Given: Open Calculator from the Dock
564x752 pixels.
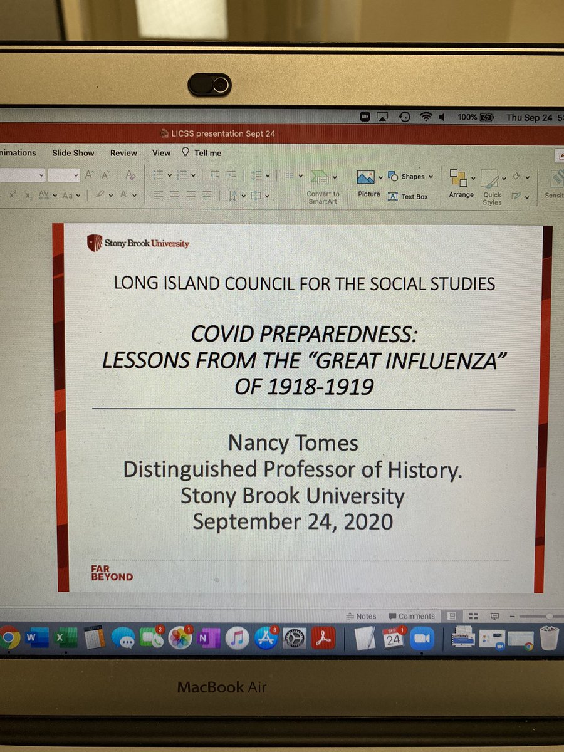Looking at the screenshot, I should click(x=95, y=638).
